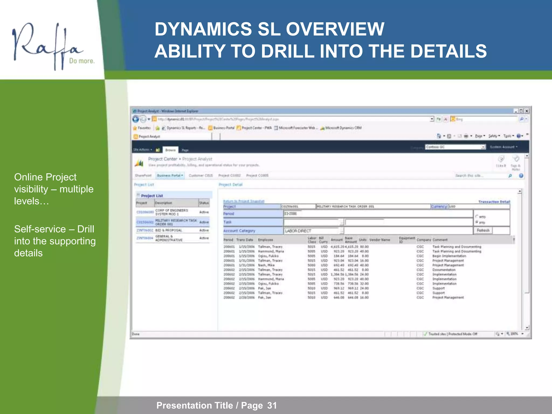
Task: Open the Customer C015 navigation item
Action: coord(201,175)
